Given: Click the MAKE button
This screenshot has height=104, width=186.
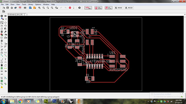Looking at the screenshot, I should click(x=119, y=8).
